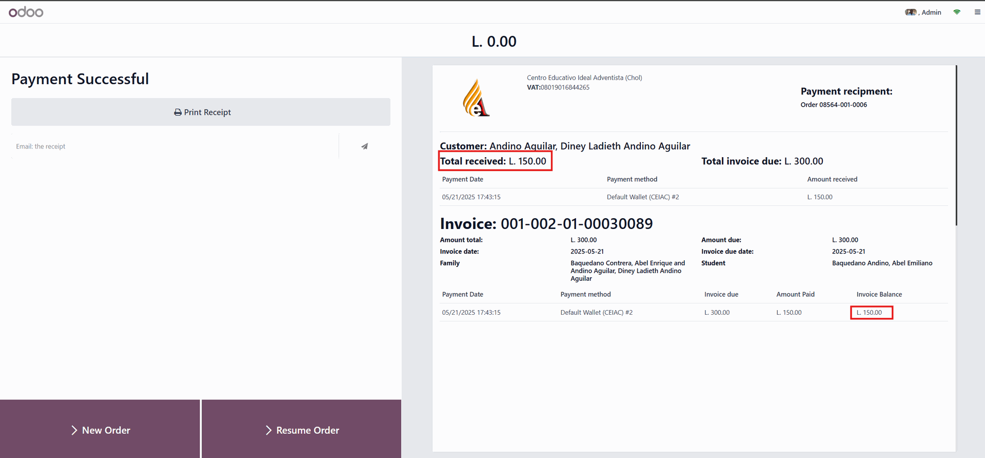The height and width of the screenshot is (458, 985).
Task: Click the receipt preview scrollbar
Action: [956, 145]
